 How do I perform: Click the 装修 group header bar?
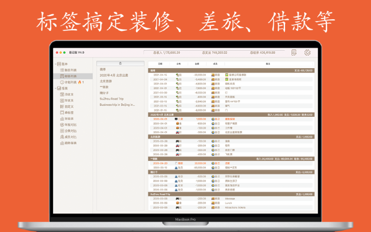coord(231,71)
